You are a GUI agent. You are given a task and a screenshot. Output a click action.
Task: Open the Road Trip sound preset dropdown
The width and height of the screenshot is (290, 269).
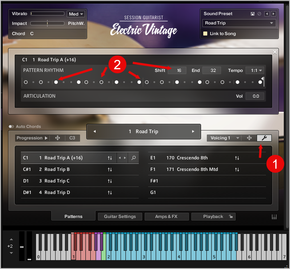239,23
